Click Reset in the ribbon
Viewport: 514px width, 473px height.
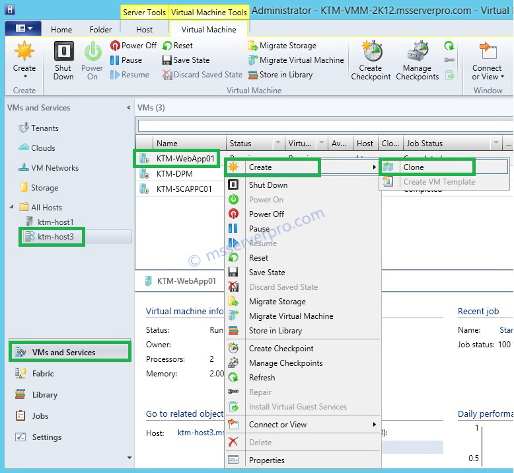[x=178, y=45]
